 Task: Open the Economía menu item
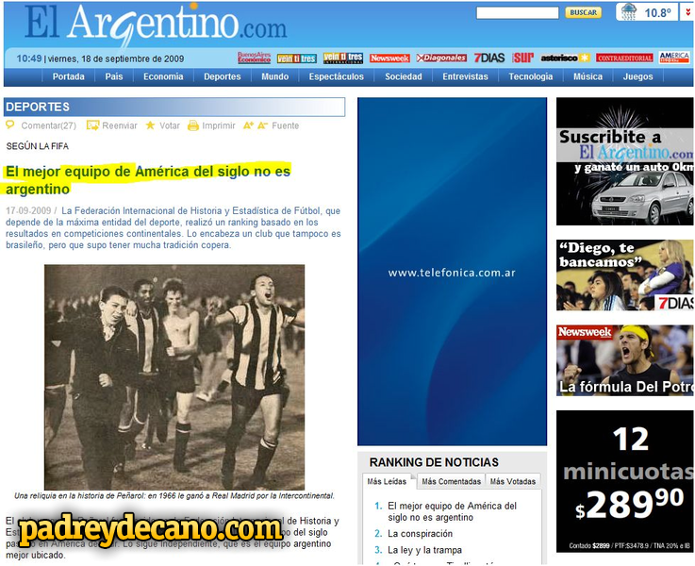(x=163, y=76)
